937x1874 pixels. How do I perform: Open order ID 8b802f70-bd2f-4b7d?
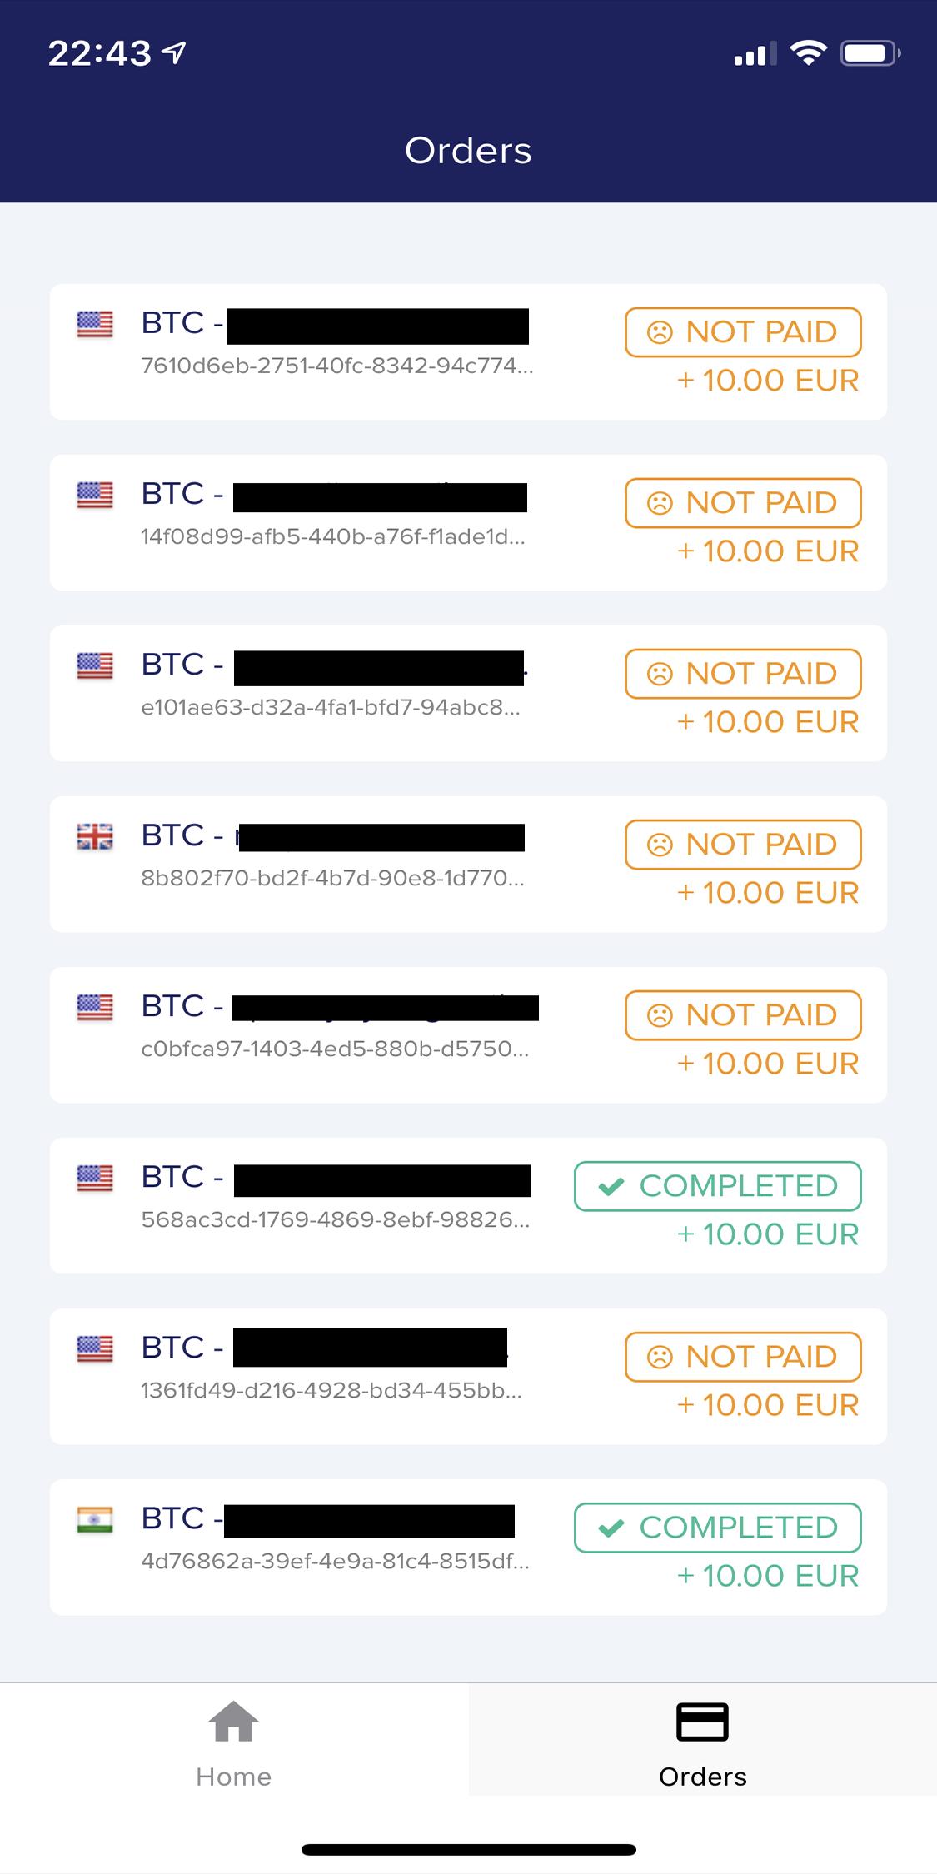tap(332, 878)
